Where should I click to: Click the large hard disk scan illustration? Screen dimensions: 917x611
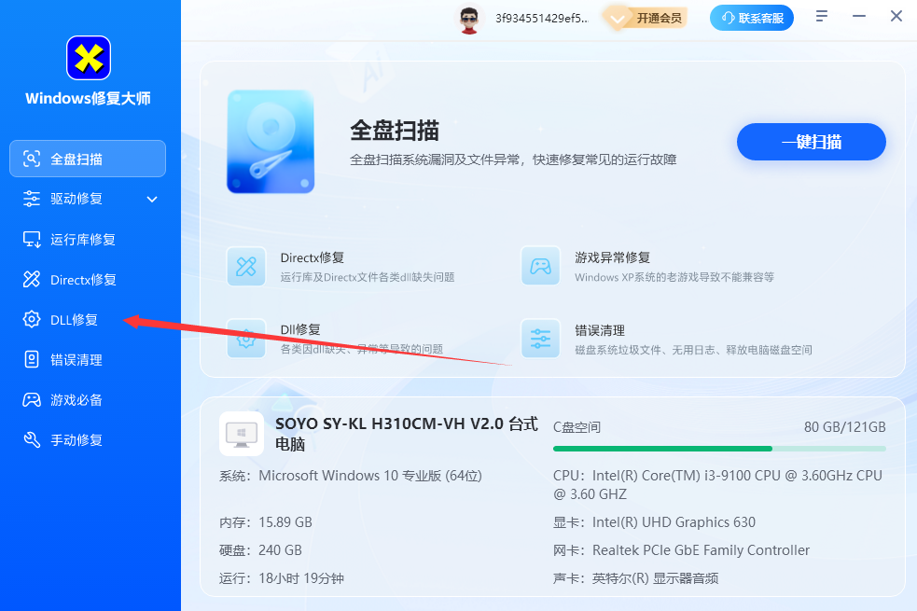click(271, 142)
